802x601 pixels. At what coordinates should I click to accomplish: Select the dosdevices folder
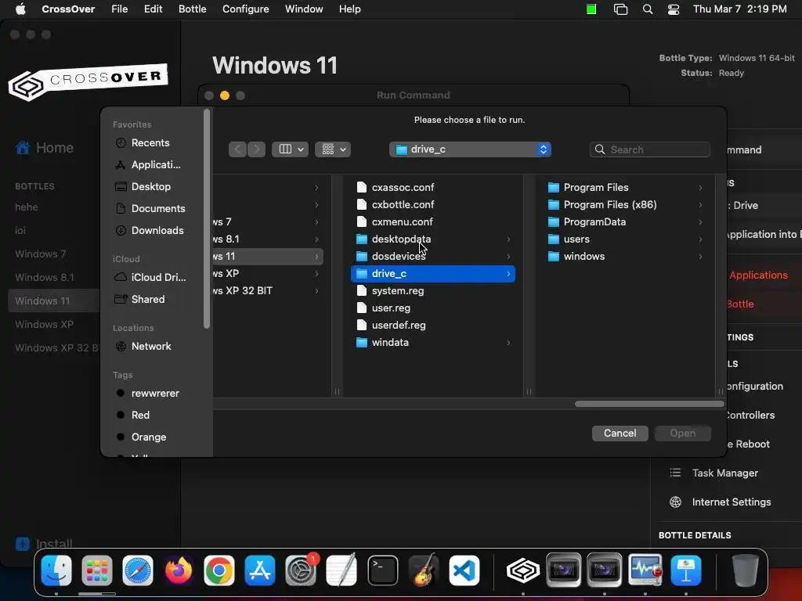pyautogui.click(x=432, y=257)
